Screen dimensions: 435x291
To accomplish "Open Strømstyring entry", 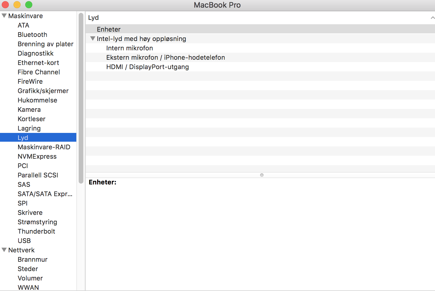I will [x=37, y=222].
